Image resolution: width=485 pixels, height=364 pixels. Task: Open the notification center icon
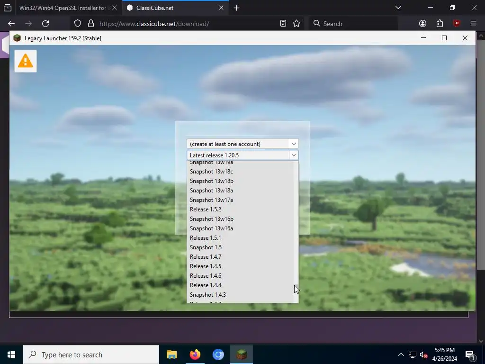tap(470, 355)
